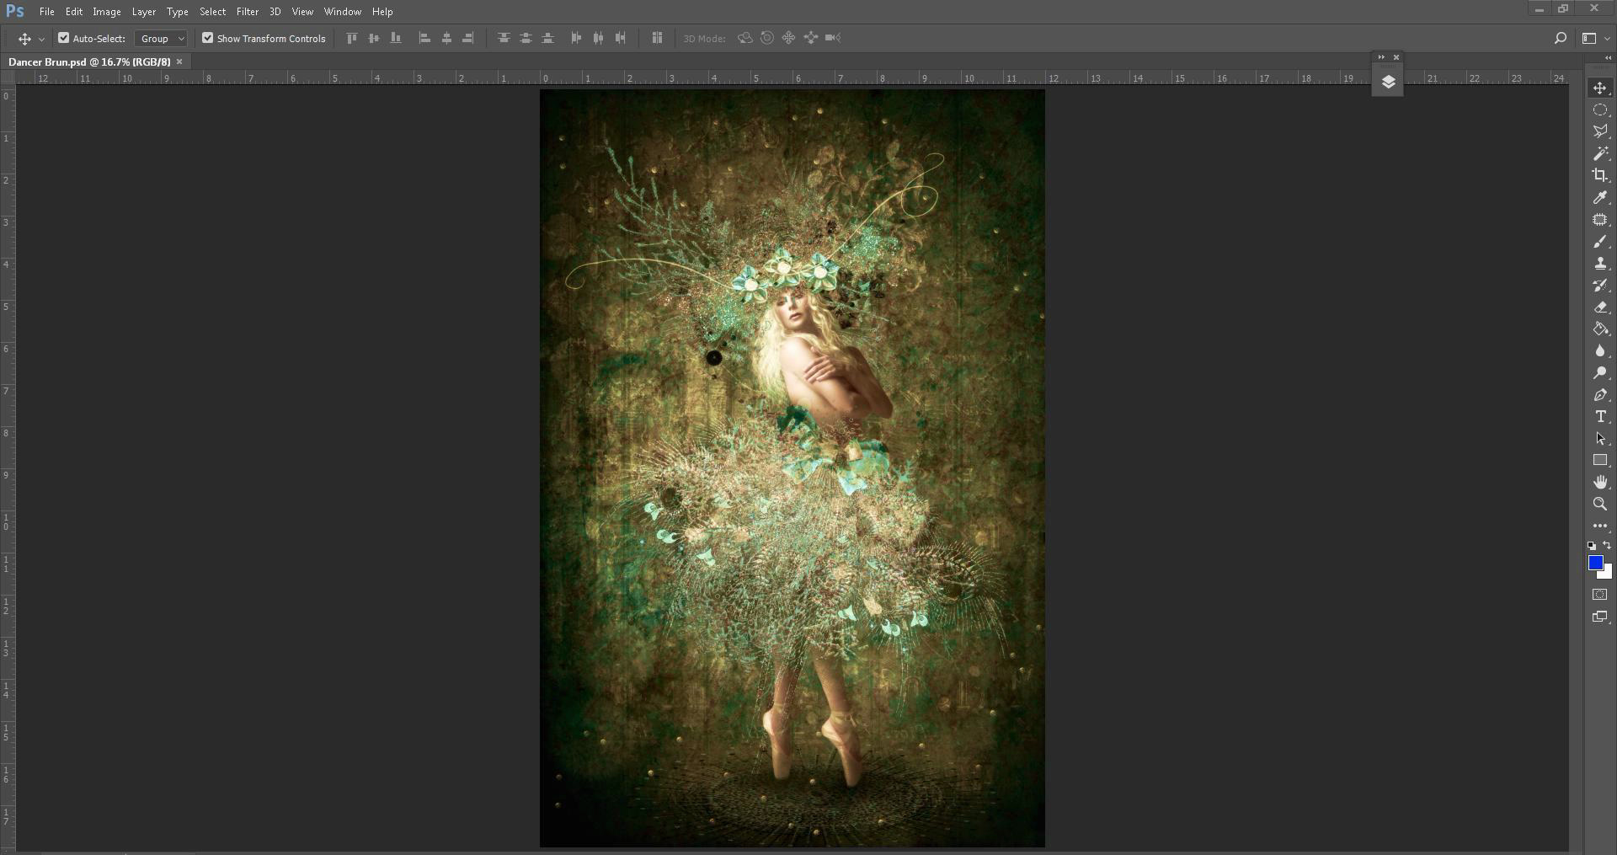Select the Eyedropper tool
This screenshot has height=855, width=1617.
click(x=1599, y=198)
